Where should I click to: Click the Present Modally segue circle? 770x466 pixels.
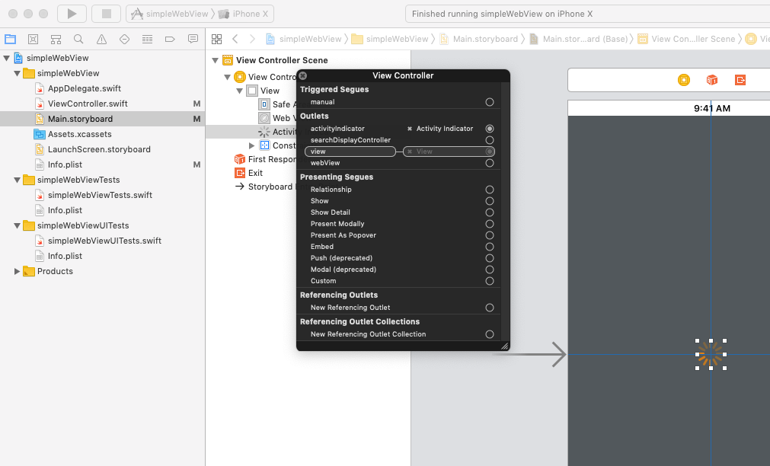(490, 224)
